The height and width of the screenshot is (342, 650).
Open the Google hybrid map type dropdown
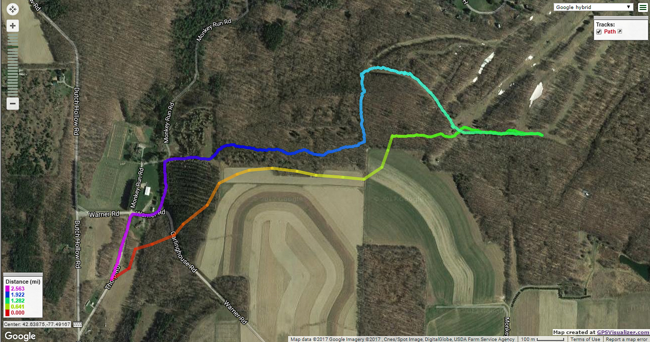(594, 7)
